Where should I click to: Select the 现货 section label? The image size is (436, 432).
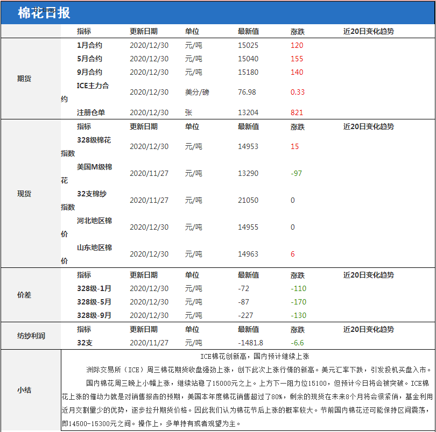[x=24, y=194]
